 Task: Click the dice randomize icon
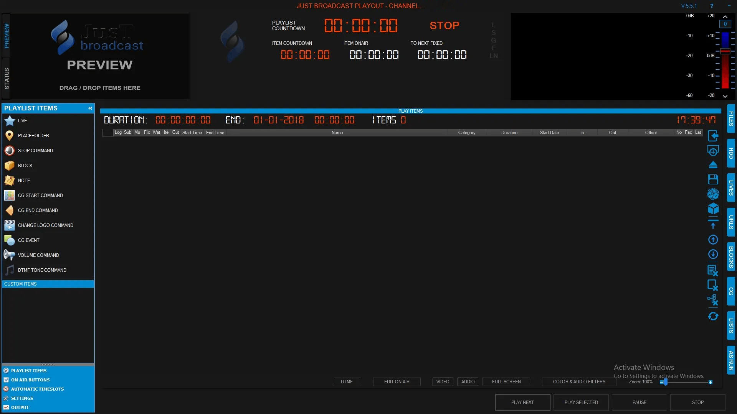pyautogui.click(x=713, y=194)
